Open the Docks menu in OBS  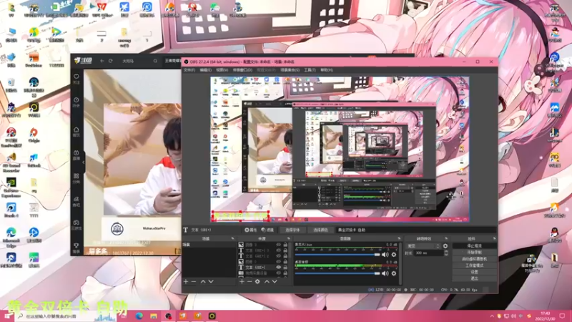(x=242, y=69)
